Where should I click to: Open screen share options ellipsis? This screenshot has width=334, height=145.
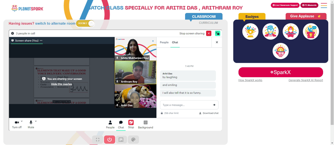[41, 40]
